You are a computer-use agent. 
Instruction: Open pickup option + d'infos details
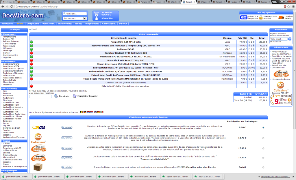(x=67, y=167)
